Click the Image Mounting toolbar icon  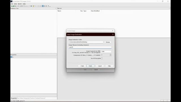tap(15, 6)
